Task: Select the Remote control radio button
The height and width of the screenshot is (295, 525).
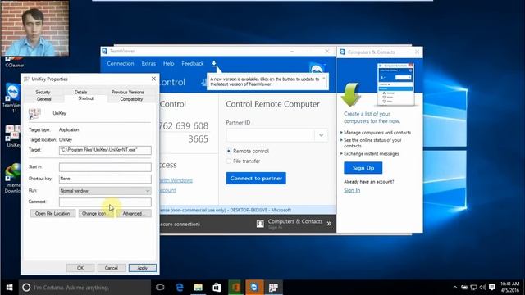Action: (x=229, y=151)
